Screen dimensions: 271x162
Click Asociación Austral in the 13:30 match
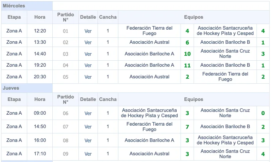[x=149, y=42]
